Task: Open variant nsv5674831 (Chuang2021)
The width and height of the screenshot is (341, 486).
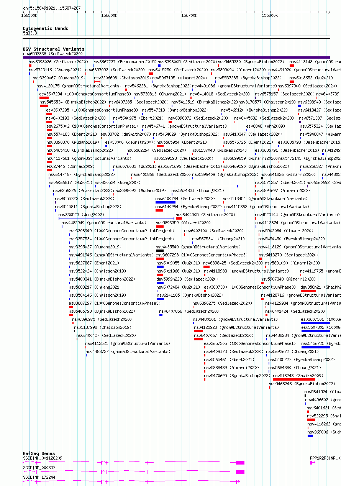Action: pyautogui.click(x=198, y=190)
